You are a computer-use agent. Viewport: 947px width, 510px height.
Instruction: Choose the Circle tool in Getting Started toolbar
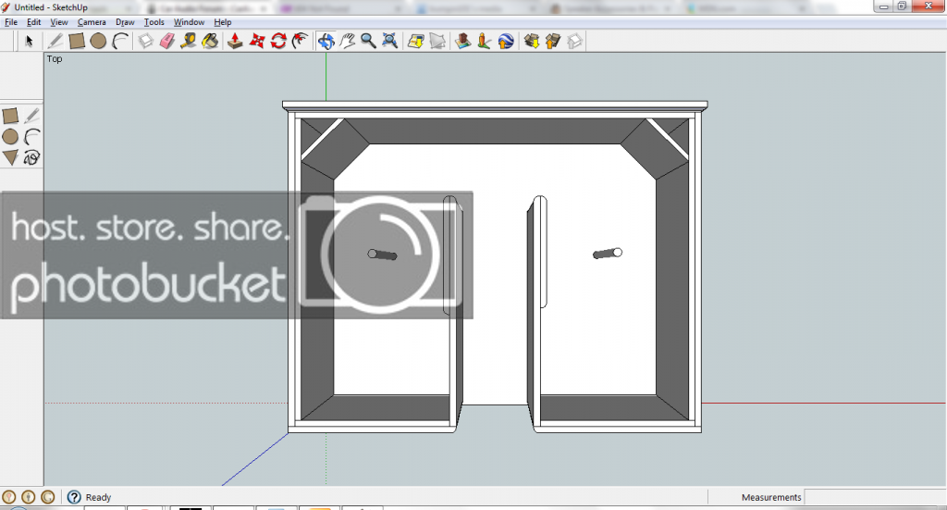point(98,41)
